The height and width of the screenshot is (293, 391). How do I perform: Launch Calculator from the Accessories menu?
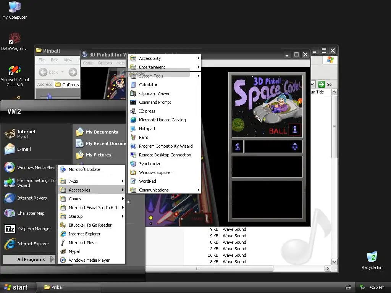coord(165,85)
